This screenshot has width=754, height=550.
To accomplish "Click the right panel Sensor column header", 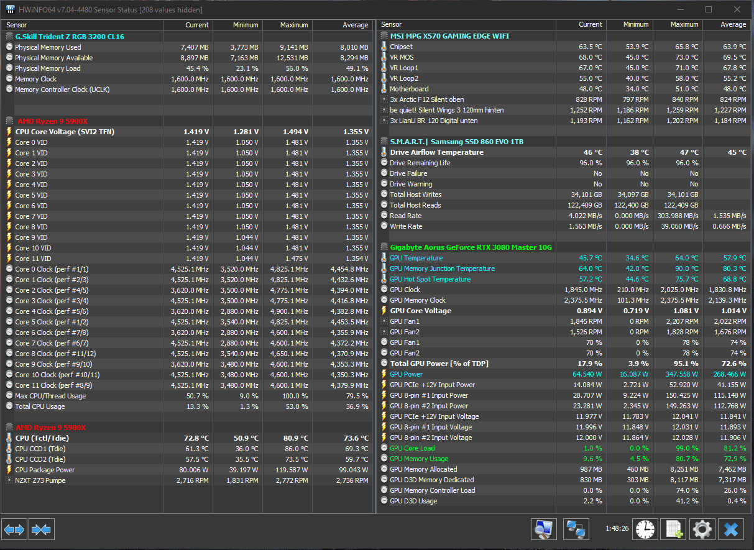I will [467, 25].
